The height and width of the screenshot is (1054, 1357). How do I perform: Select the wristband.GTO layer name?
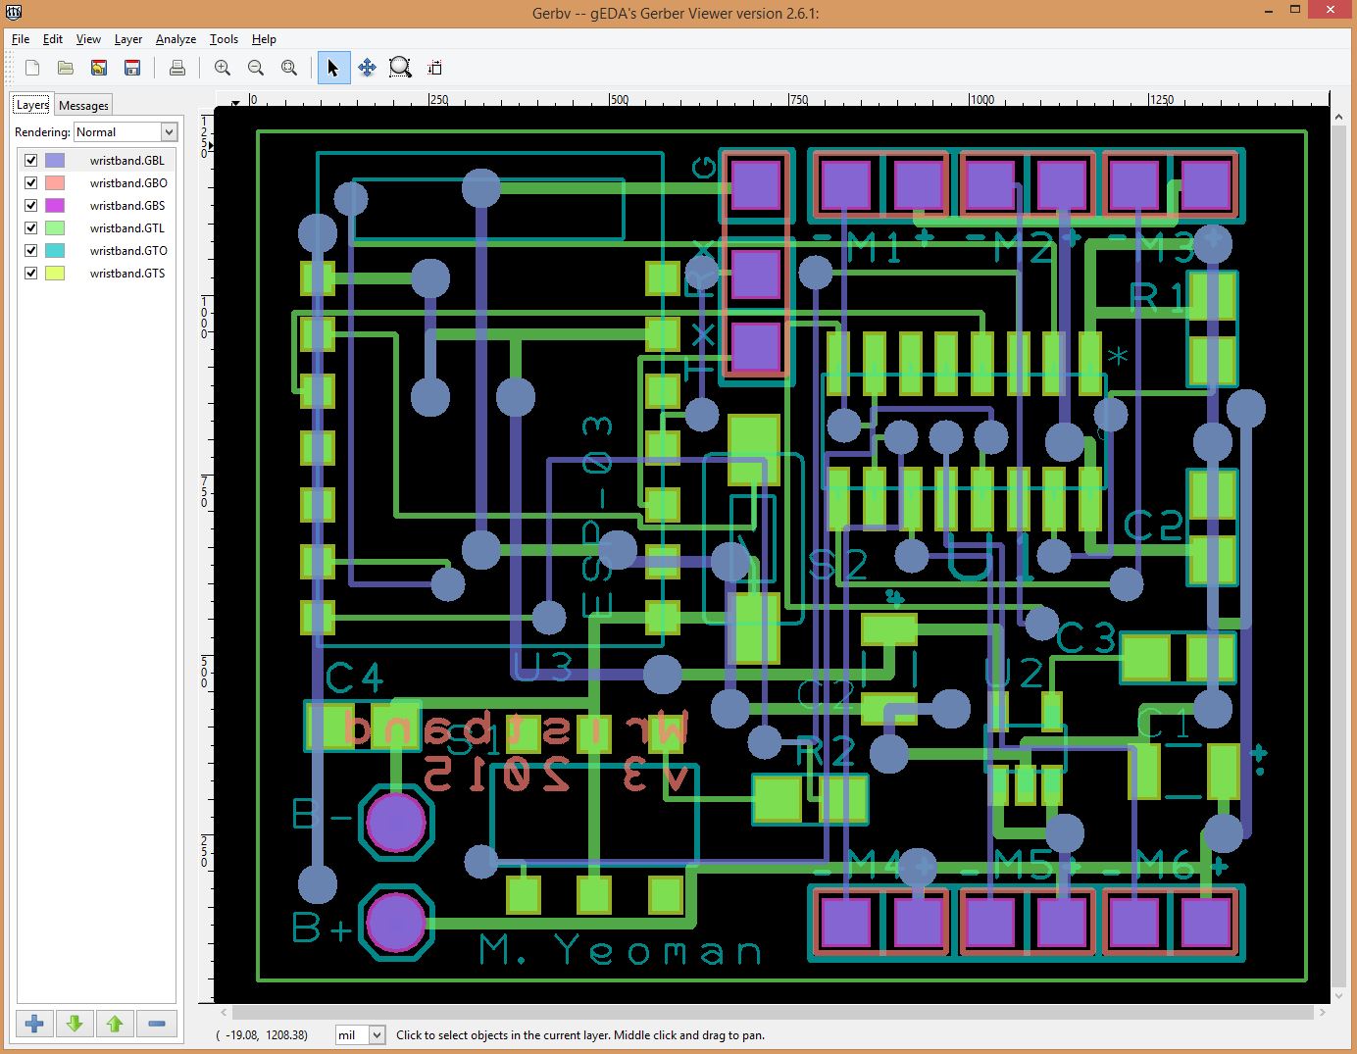coord(128,250)
